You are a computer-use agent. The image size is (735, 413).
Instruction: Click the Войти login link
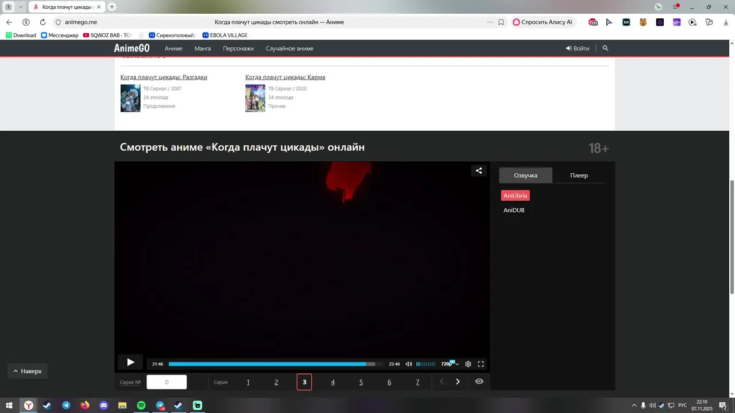click(x=578, y=49)
